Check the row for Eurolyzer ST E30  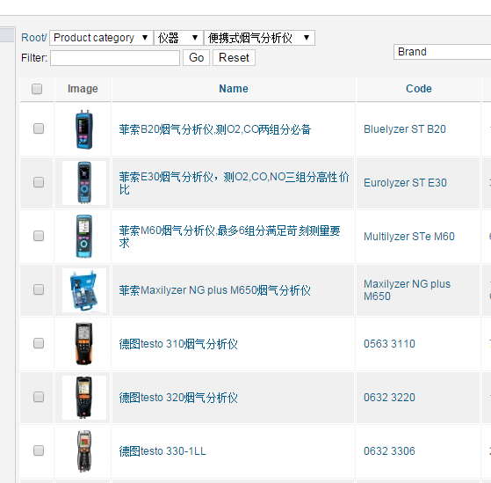click(39, 182)
